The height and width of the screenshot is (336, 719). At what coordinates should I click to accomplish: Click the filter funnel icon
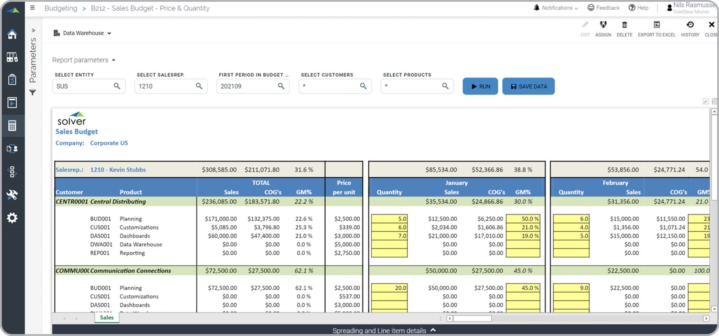[33, 92]
